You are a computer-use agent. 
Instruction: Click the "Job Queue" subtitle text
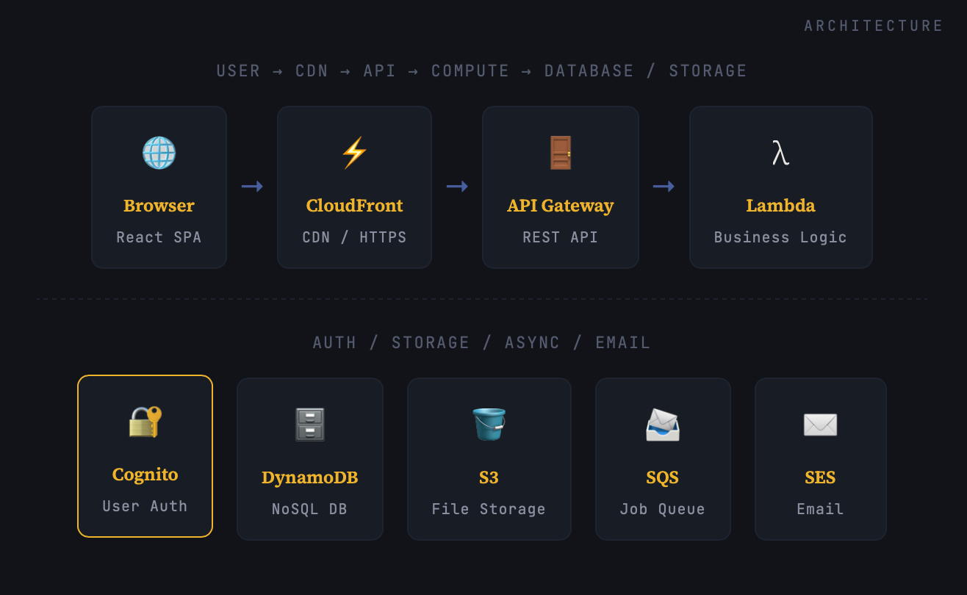(663, 509)
